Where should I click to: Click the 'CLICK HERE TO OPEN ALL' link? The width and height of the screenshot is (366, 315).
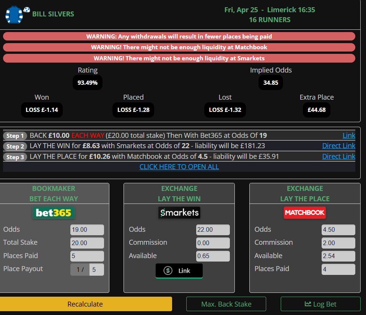[179, 167]
